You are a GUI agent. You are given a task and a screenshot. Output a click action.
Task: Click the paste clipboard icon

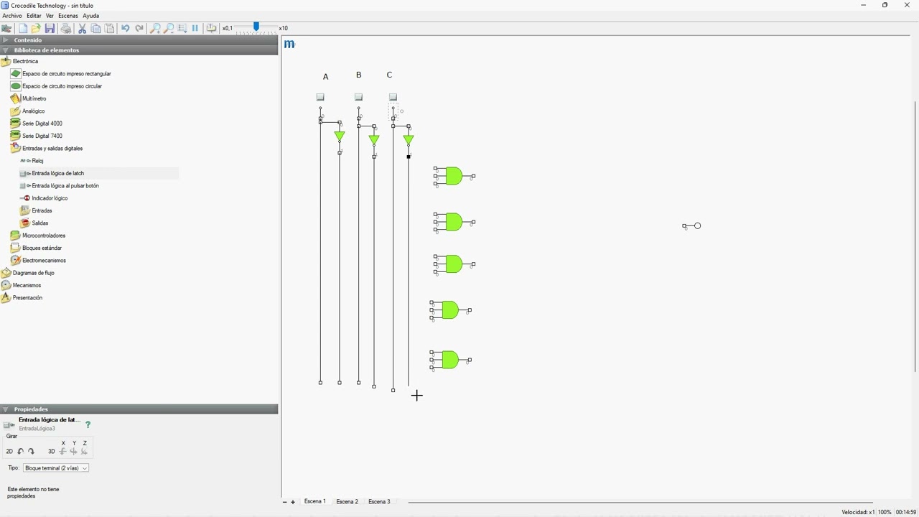coord(109,28)
